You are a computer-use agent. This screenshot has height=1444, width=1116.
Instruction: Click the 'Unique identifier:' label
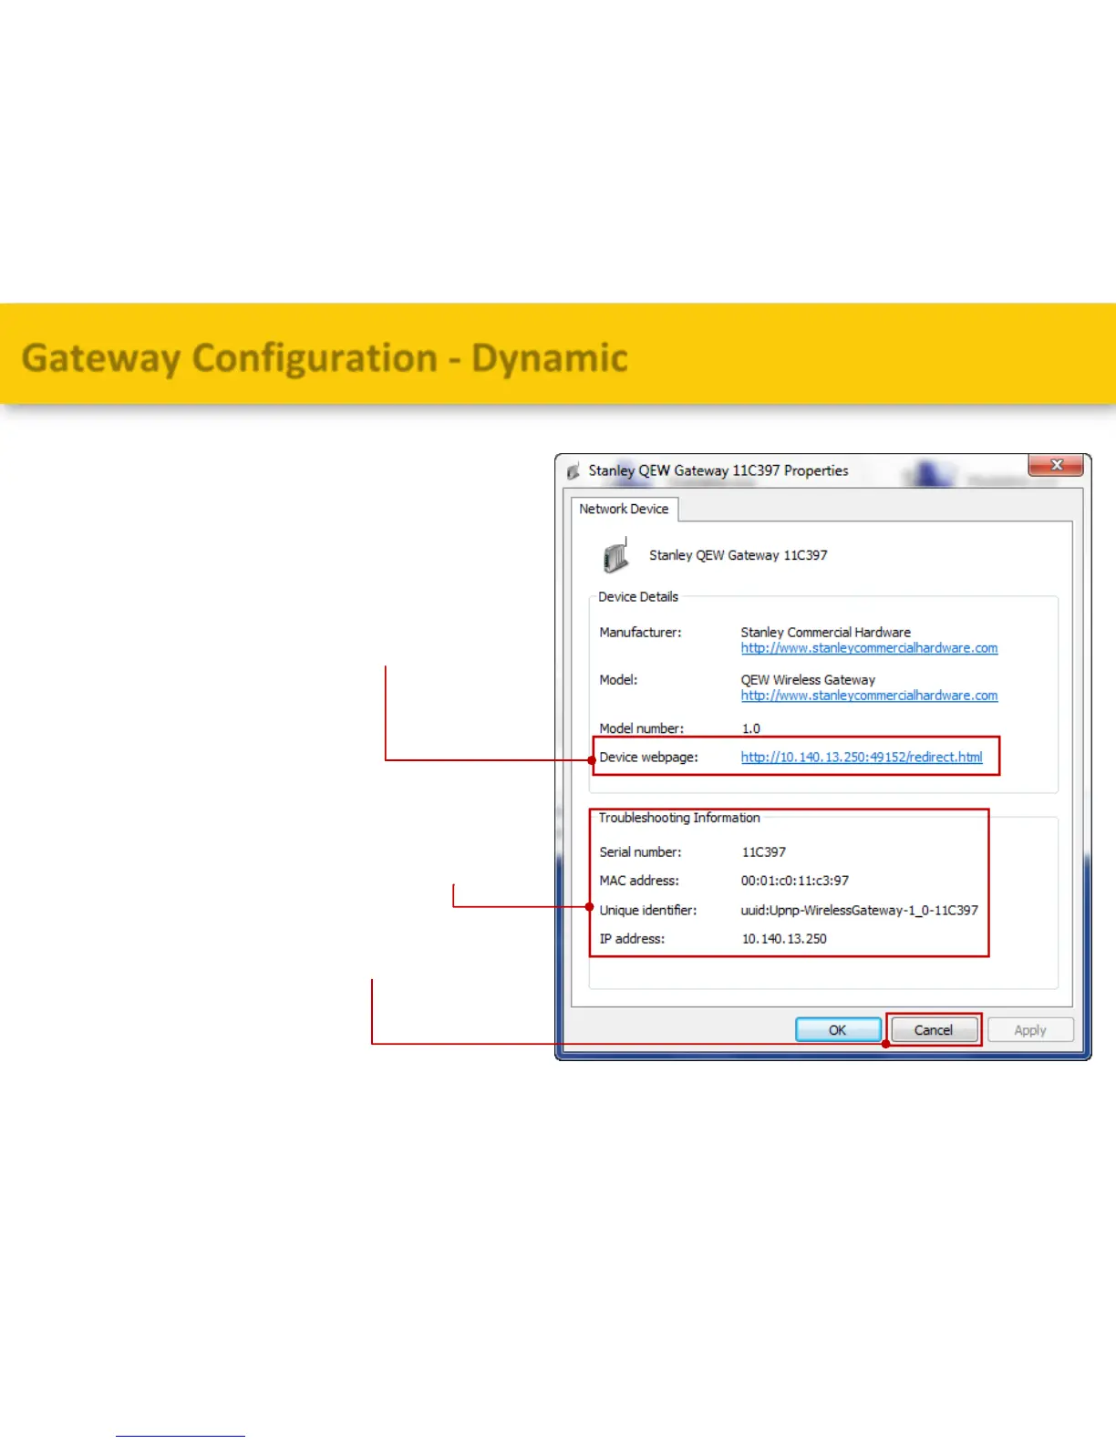pos(647,910)
